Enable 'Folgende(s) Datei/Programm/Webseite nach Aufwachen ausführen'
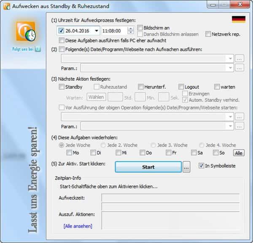 click(x=62, y=49)
